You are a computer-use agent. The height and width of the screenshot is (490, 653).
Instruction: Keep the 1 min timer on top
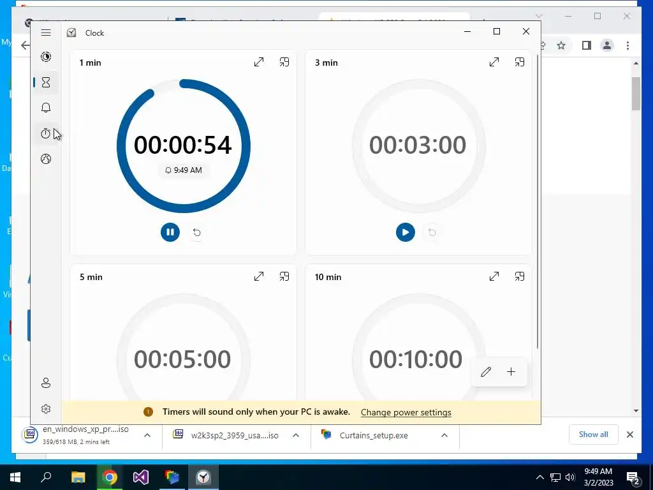(x=284, y=62)
